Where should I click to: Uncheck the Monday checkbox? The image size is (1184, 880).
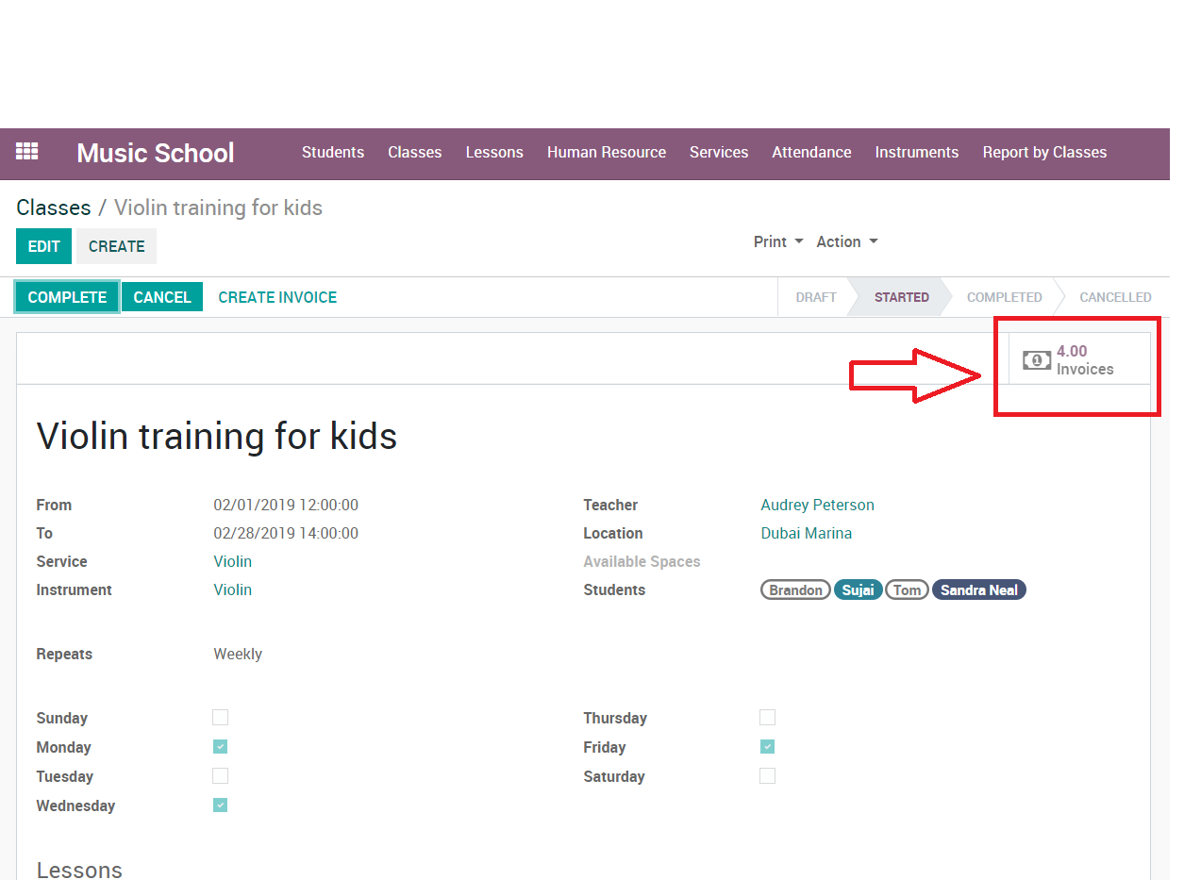coord(220,747)
